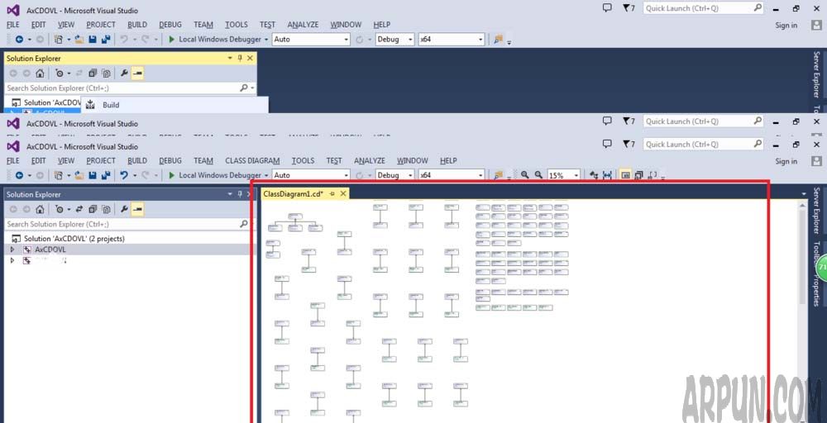This screenshot has width=827, height=423.
Task: Click Pending Changes Filter clock icon, class diagram window
Action: click(59, 209)
